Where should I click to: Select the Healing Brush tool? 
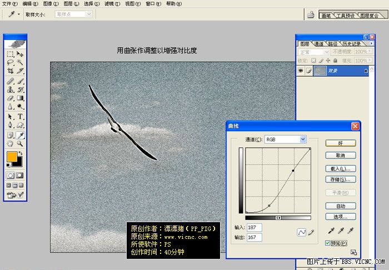pos(10,81)
